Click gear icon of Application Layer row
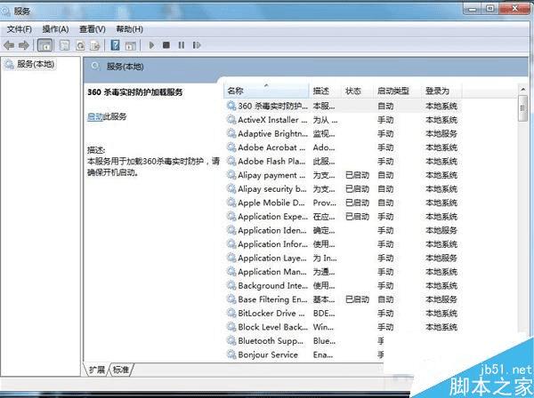The width and height of the screenshot is (534, 398). 231,258
